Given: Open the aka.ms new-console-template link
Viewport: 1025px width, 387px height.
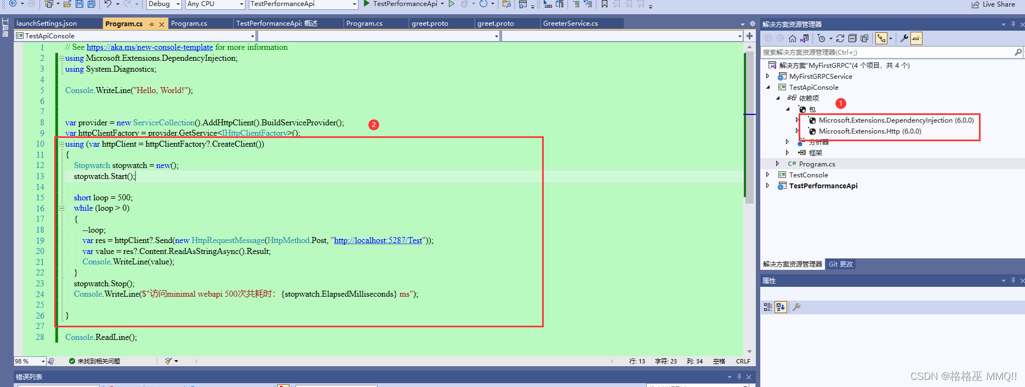Looking at the screenshot, I should (150, 48).
